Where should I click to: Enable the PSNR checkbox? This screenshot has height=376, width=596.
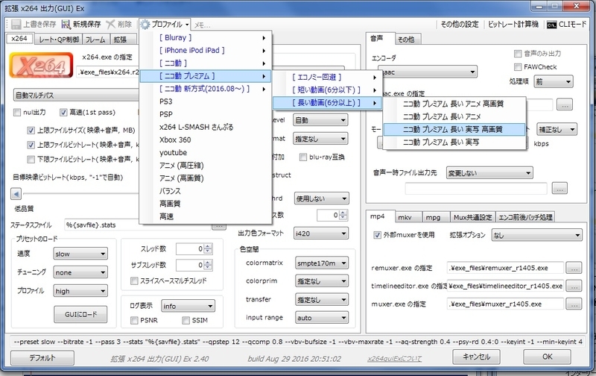click(x=134, y=321)
